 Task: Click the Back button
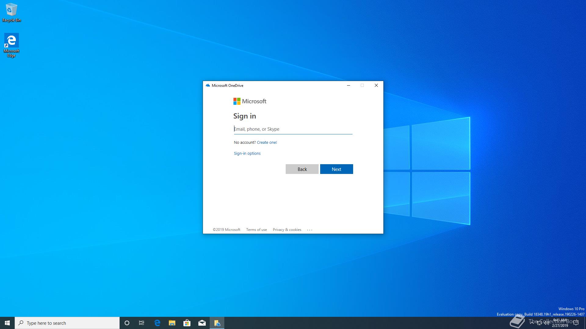point(302,169)
